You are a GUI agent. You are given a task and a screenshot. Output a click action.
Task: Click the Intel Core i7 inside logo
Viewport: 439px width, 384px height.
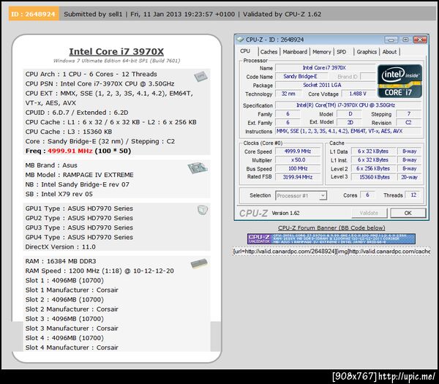[399, 81]
